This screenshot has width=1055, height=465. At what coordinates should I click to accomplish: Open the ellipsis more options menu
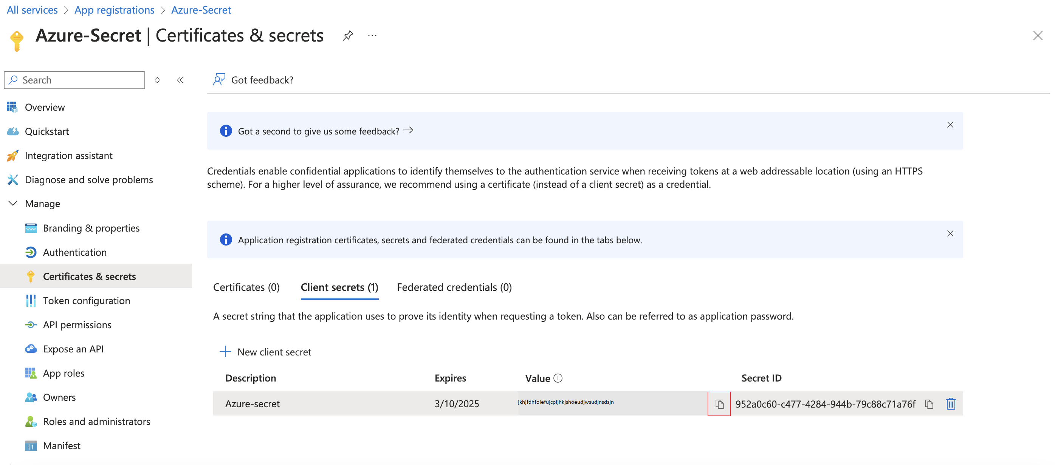pos(372,36)
